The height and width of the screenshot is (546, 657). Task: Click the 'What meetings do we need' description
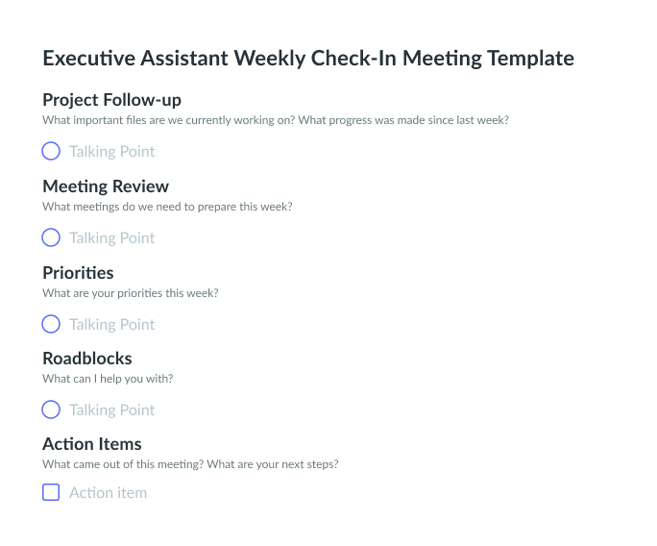pyautogui.click(x=167, y=207)
